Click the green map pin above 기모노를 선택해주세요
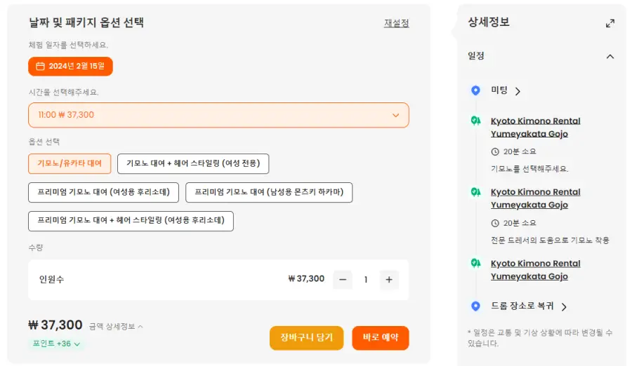 (x=475, y=121)
